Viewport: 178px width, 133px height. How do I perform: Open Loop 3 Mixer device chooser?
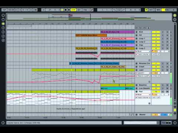[143, 51]
